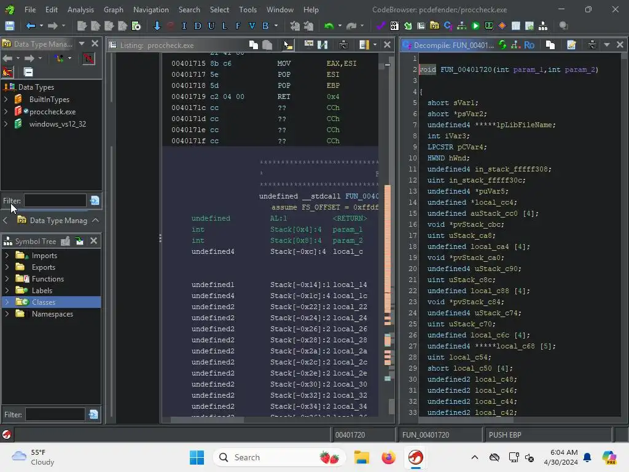Open the undo history dropdown arrow
The width and height of the screenshot is (629, 472).
coord(340,26)
